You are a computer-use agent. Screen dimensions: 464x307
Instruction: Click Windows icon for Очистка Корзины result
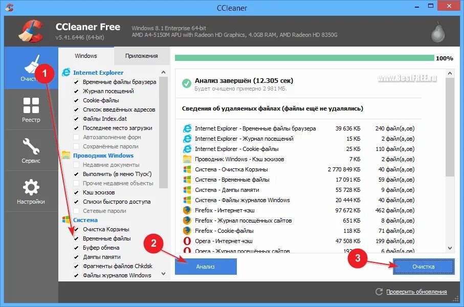[187, 169]
